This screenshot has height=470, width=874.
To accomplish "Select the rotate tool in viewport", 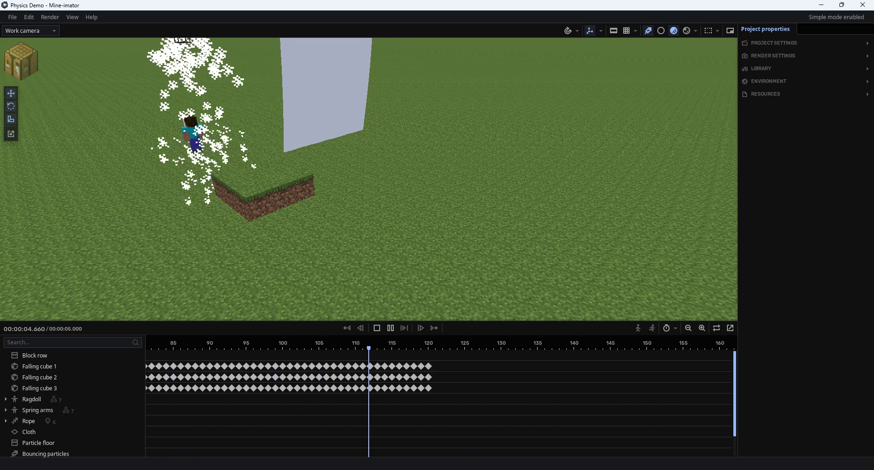I will [x=11, y=106].
